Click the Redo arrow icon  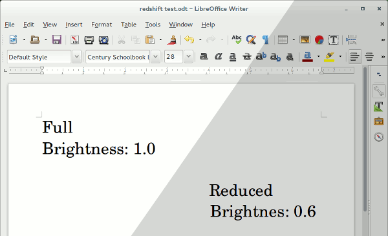point(211,39)
